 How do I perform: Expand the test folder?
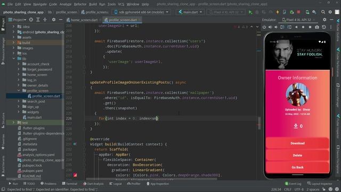(14, 123)
